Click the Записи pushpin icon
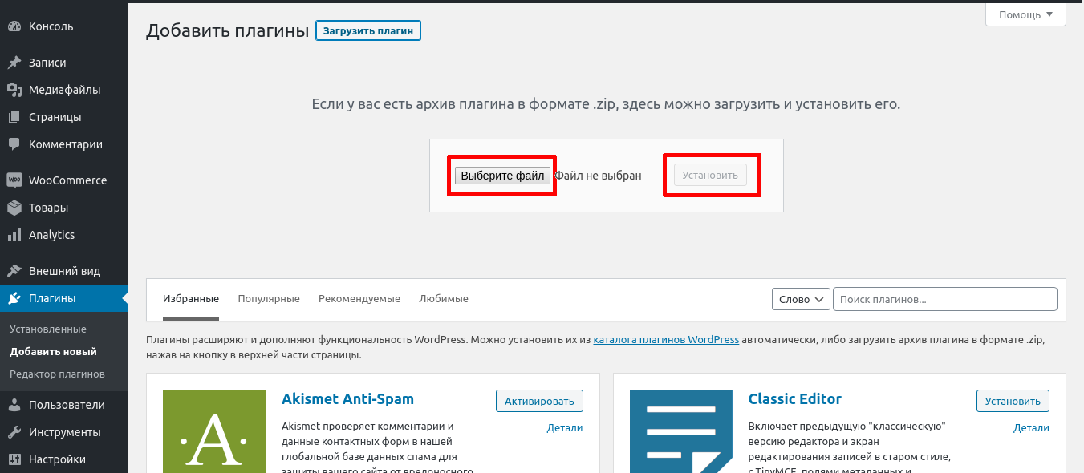 click(x=14, y=63)
